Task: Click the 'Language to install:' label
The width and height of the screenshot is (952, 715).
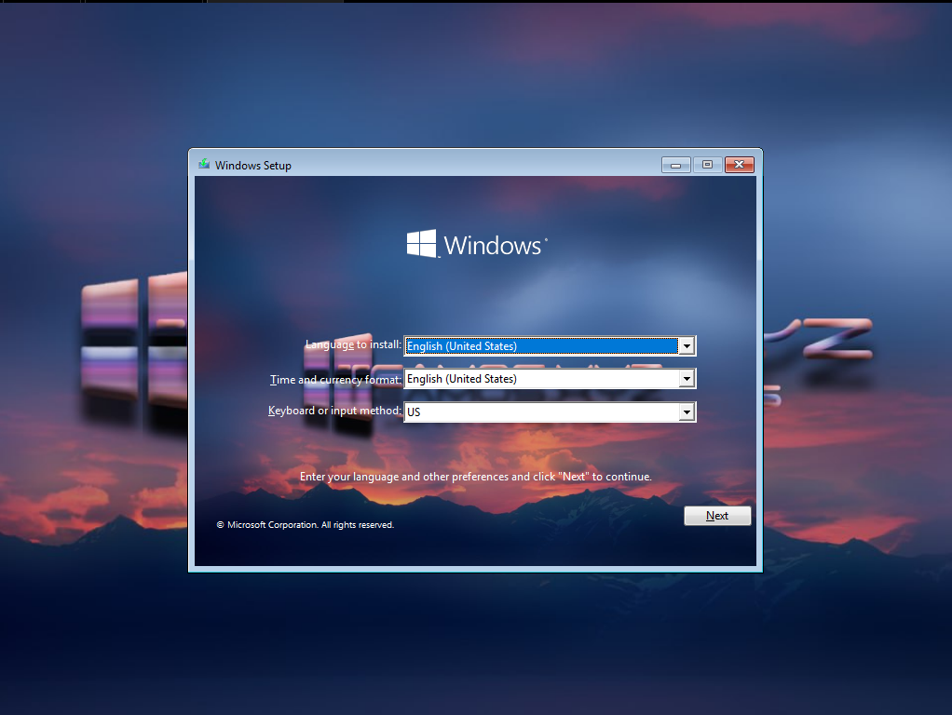Action: 353,344
